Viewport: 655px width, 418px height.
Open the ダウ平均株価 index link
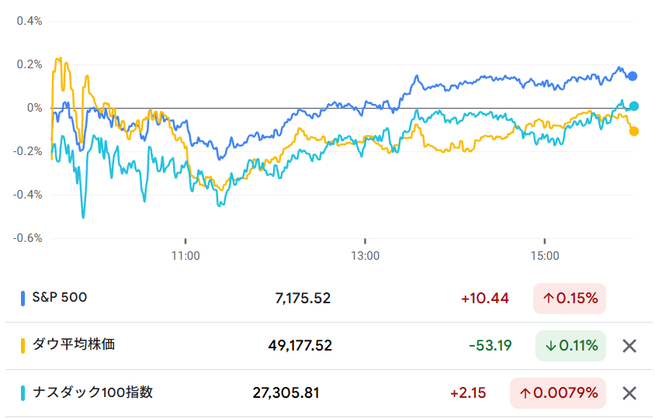[74, 344]
